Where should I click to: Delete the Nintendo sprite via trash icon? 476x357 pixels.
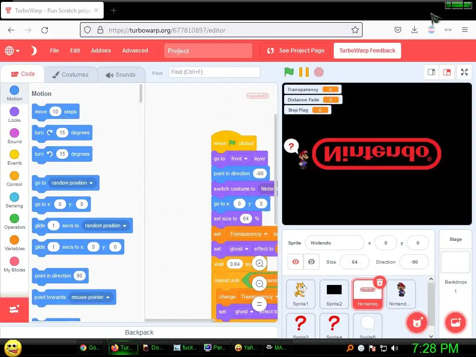(x=379, y=283)
